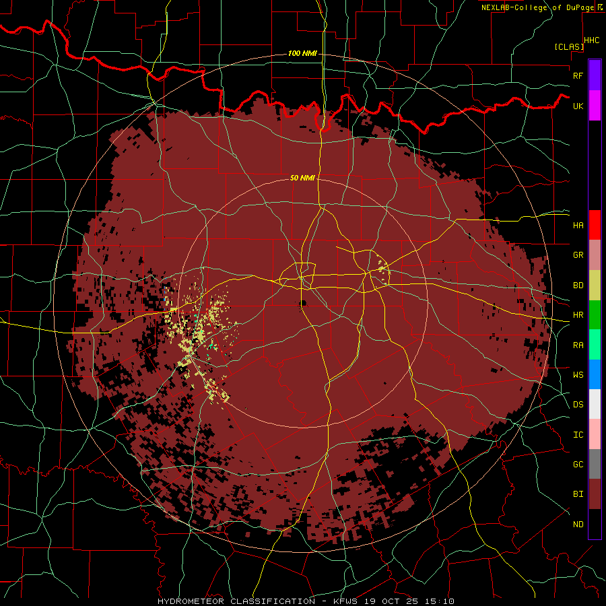Screen dimensions: 606x606
Task: Click the white DS legend swatch
Action: (595, 404)
